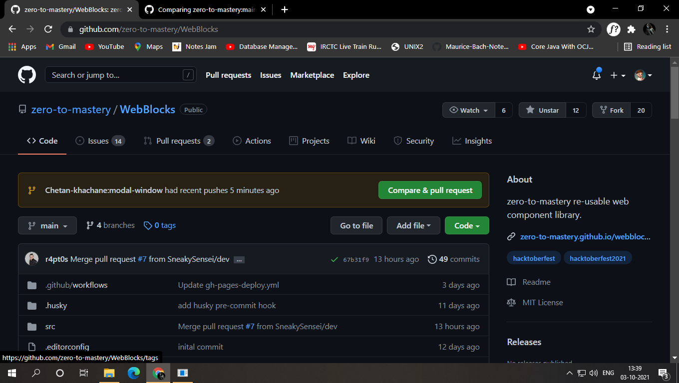679x383 pixels.
Task: Open the Windows Start menu
Action: (12, 373)
